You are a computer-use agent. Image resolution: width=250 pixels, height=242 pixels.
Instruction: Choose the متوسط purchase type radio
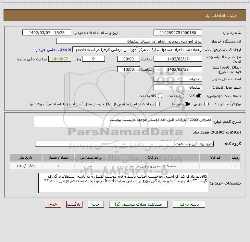pos(187,104)
